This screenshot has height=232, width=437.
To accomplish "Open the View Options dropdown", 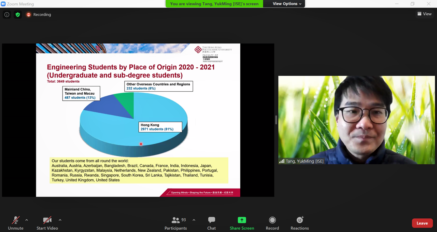I will 287,4.
